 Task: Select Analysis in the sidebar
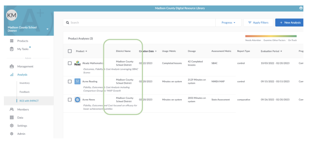(22, 75)
